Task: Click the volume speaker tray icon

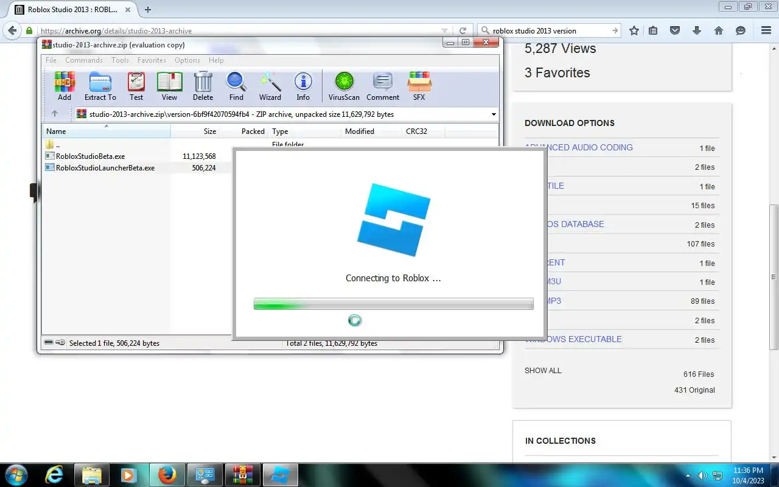Action: coord(702,475)
